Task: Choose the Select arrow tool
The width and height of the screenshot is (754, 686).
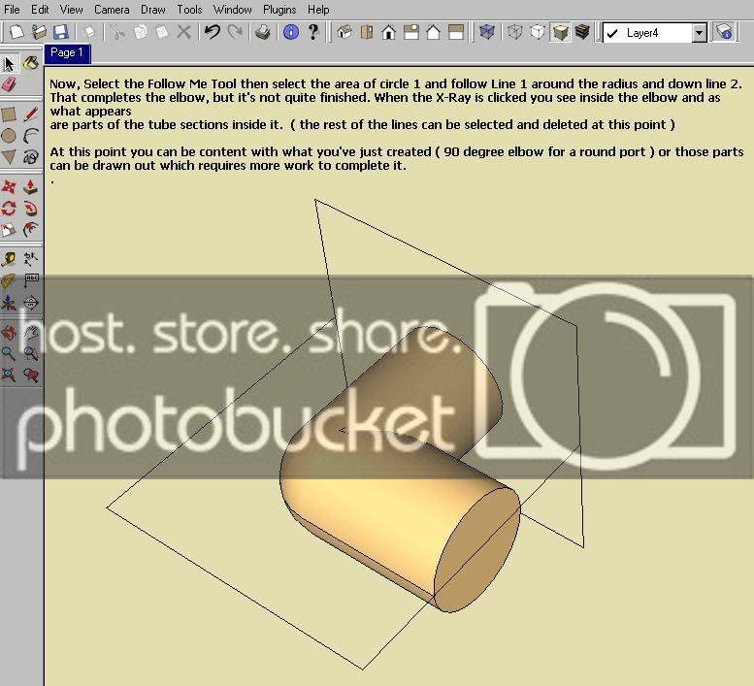Action: pyautogui.click(x=9, y=63)
